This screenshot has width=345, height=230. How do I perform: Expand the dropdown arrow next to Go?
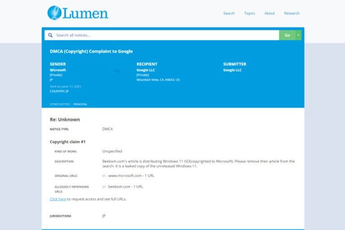click(298, 35)
